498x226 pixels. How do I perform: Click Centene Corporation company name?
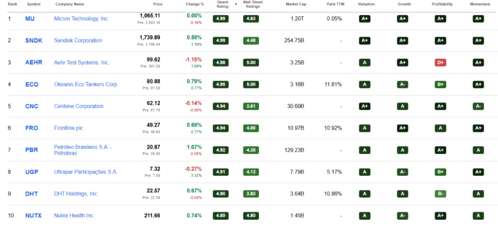click(x=79, y=106)
